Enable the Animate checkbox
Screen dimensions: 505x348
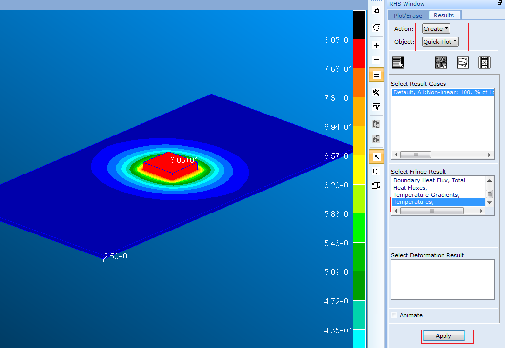pos(394,315)
